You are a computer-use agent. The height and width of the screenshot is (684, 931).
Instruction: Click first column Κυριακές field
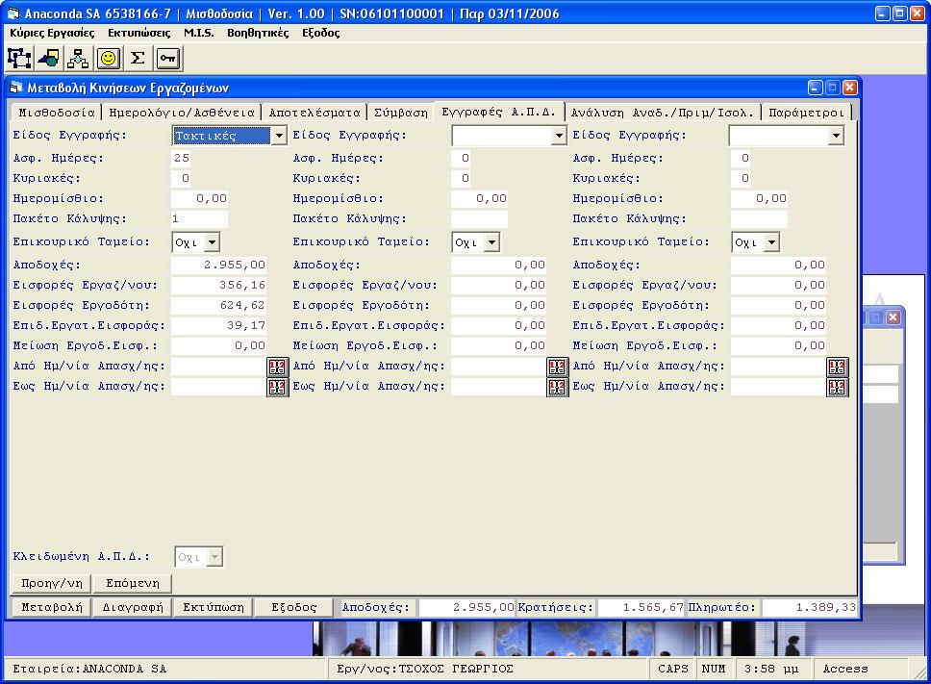pyautogui.click(x=181, y=178)
